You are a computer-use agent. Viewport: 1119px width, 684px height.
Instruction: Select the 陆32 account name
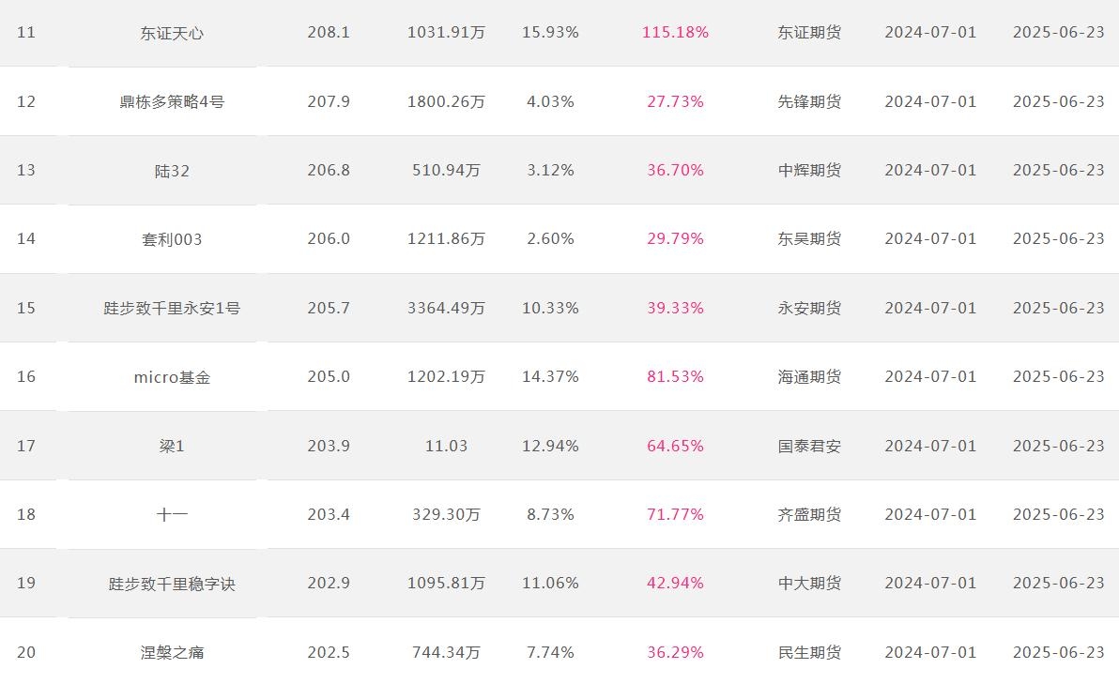171,171
